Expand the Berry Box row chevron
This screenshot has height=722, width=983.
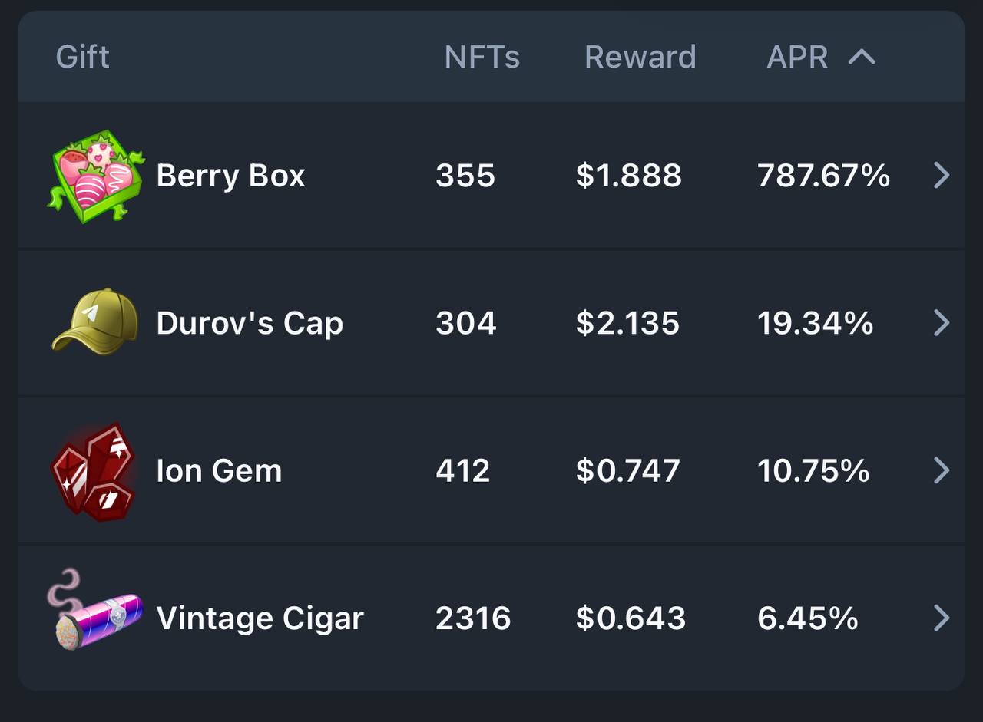coord(942,176)
